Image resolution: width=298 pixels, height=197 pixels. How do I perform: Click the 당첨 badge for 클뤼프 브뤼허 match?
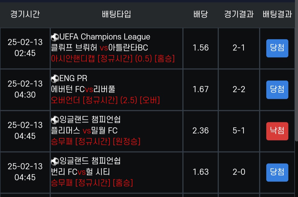coord(277,48)
